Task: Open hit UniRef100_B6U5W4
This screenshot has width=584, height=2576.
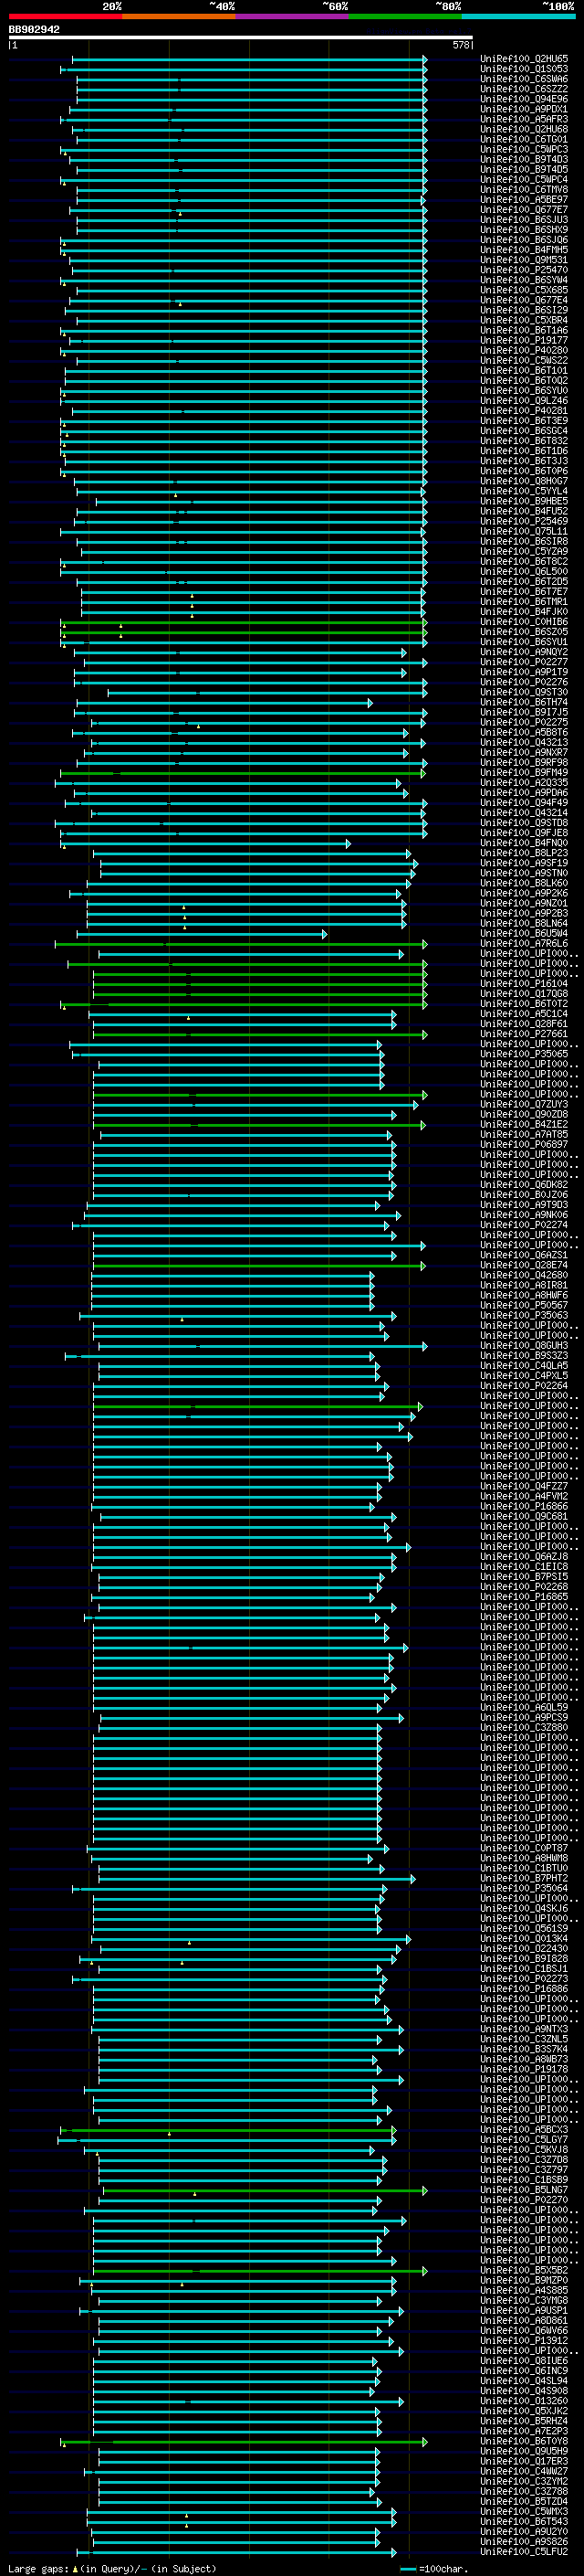Action: pos(524,934)
